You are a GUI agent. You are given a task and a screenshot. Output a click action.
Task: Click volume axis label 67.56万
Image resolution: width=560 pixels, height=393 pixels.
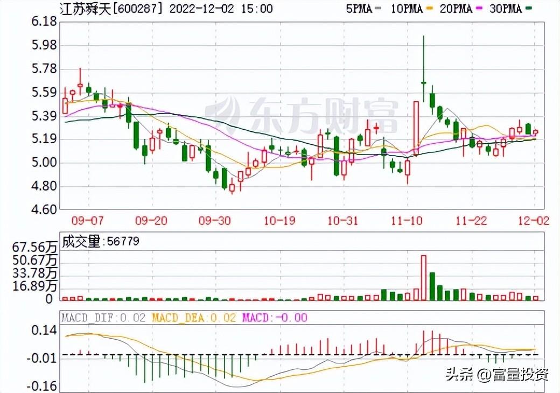tap(34, 248)
